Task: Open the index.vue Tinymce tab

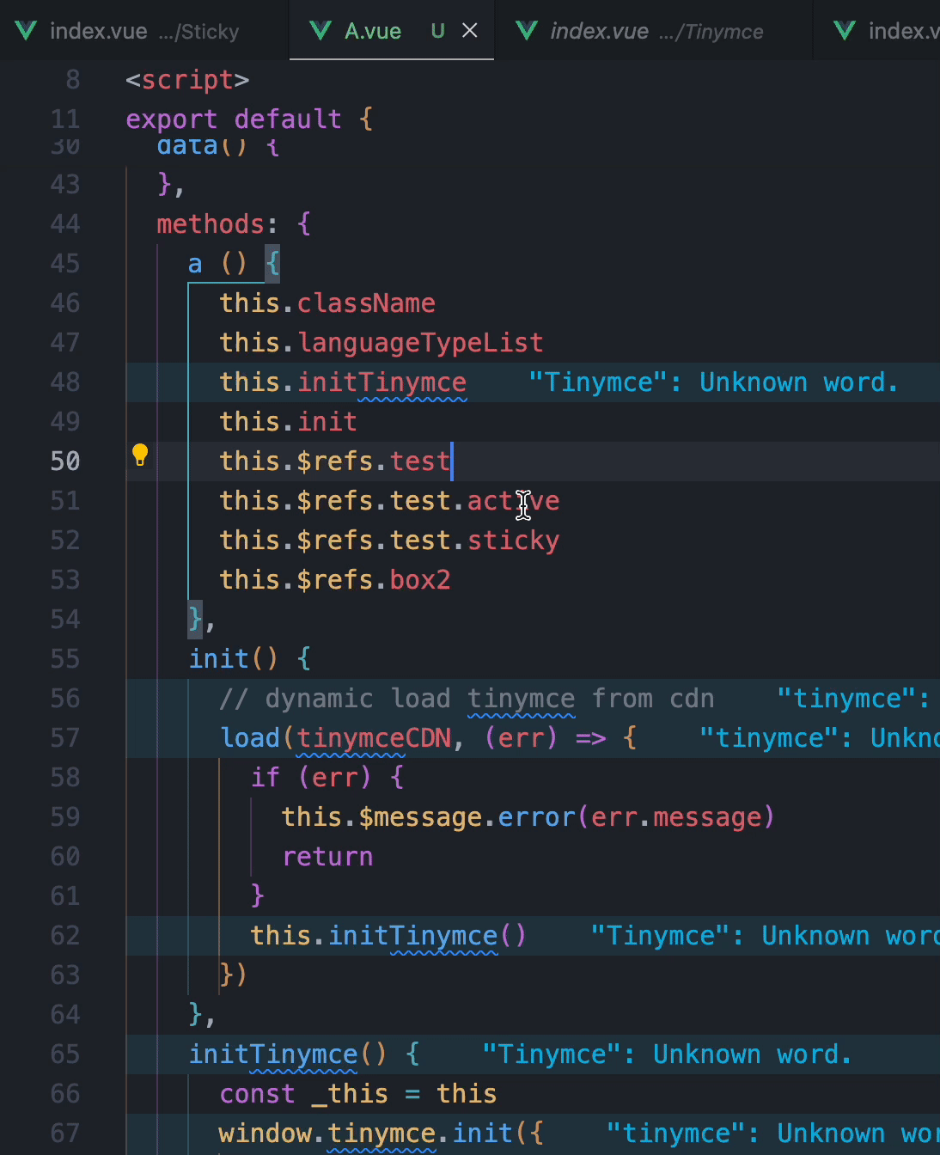Action: (x=653, y=31)
